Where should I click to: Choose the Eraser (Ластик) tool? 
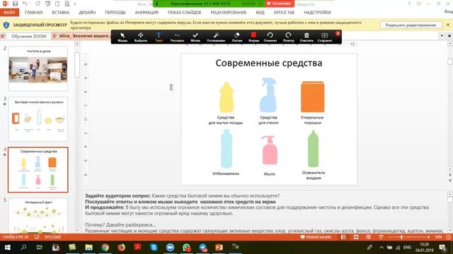[237, 37]
